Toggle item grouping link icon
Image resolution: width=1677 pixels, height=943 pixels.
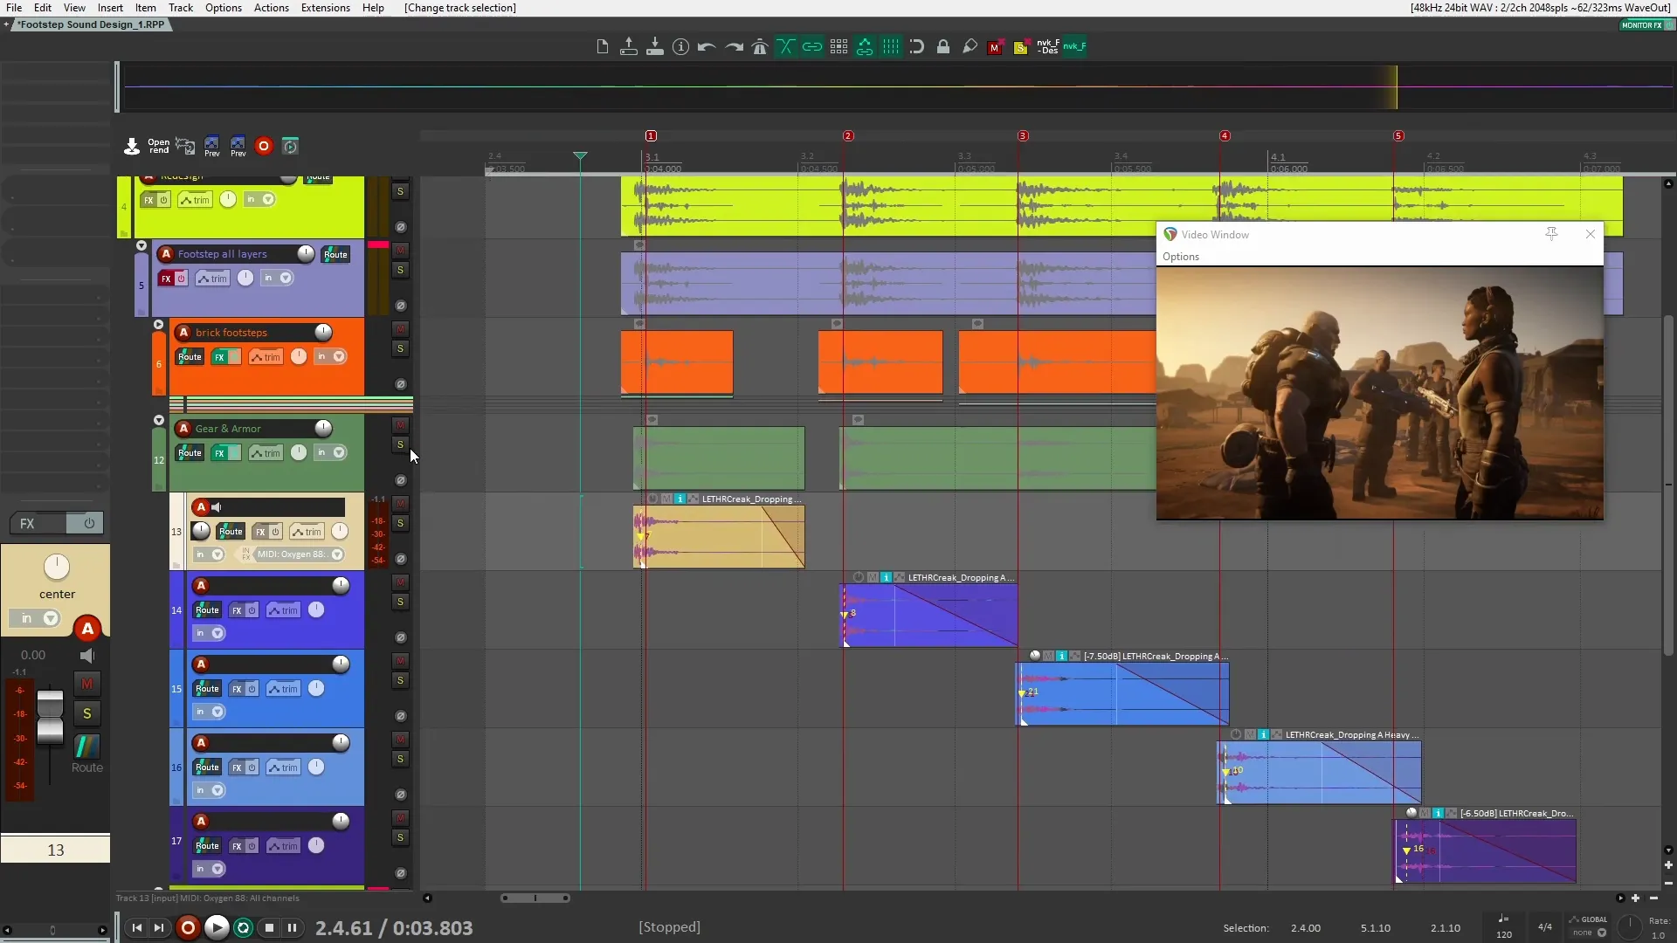pos(812,47)
